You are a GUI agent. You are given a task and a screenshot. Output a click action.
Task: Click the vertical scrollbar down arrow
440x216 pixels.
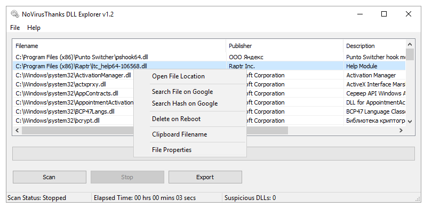coord(410,121)
